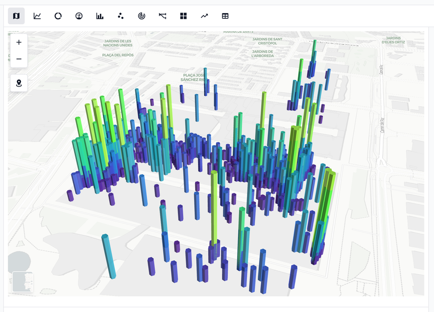Image resolution: width=434 pixels, height=312 pixels.
Task: Open the radial chart view
Action: [142, 16]
